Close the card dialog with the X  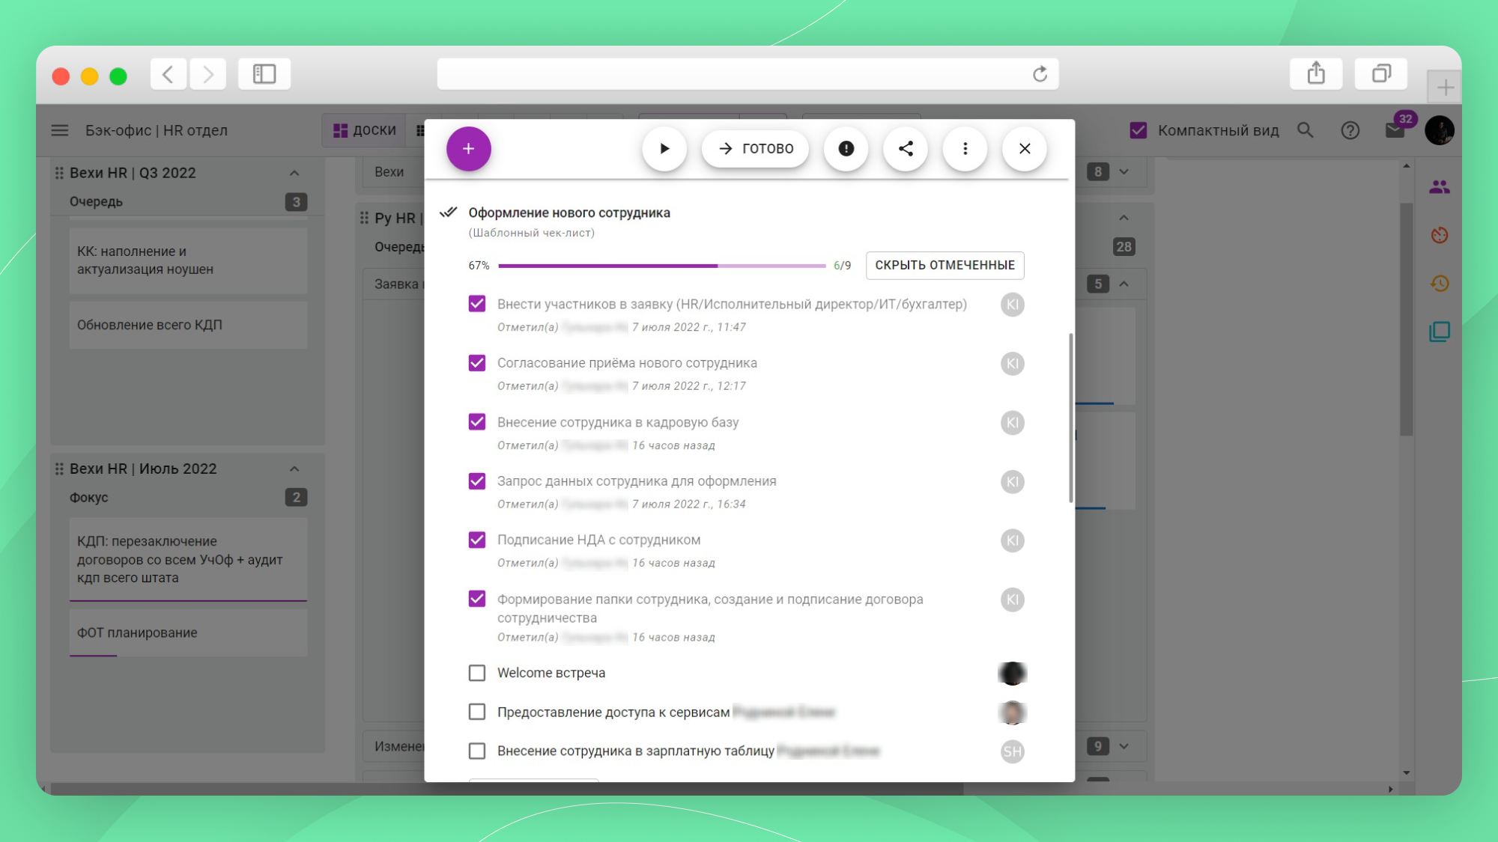click(x=1025, y=148)
